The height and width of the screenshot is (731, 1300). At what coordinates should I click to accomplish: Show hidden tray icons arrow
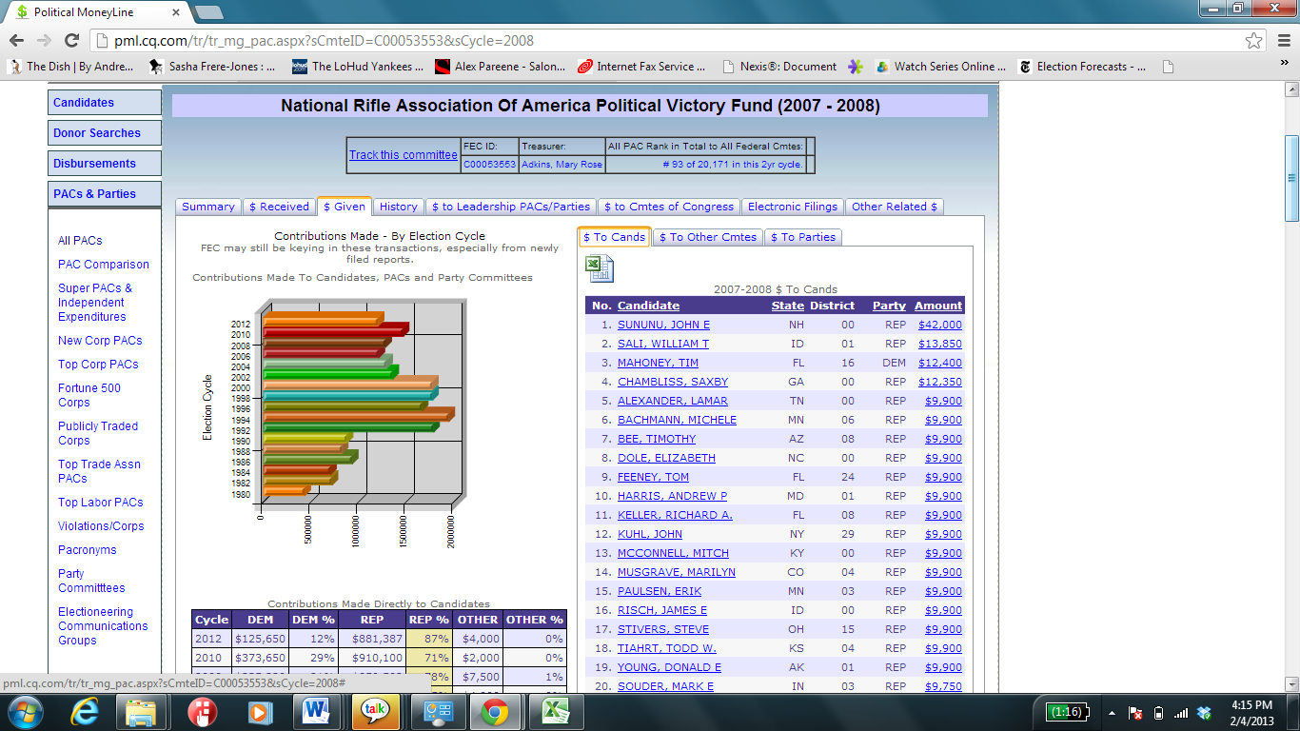click(x=1112, y=713)
